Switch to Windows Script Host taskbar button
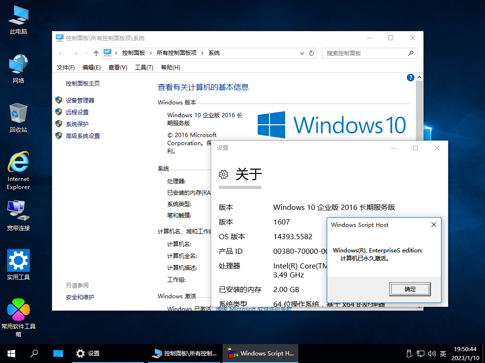 (x=260, y=354)
